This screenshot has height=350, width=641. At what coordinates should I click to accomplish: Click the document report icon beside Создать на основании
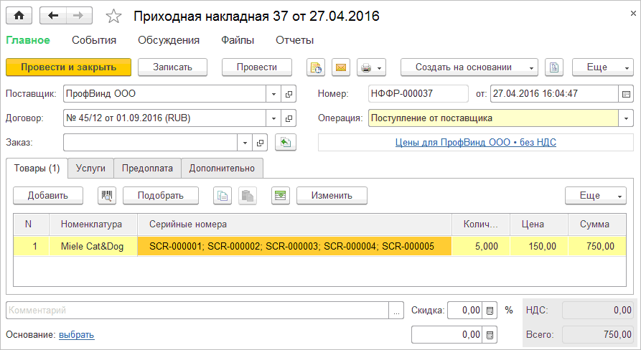(554, 67)
